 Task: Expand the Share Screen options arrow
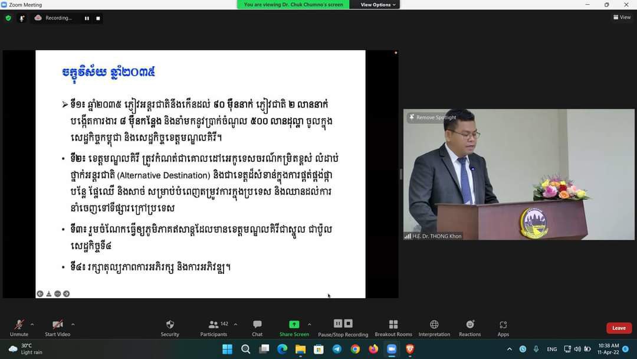click(x=309, y=324)
